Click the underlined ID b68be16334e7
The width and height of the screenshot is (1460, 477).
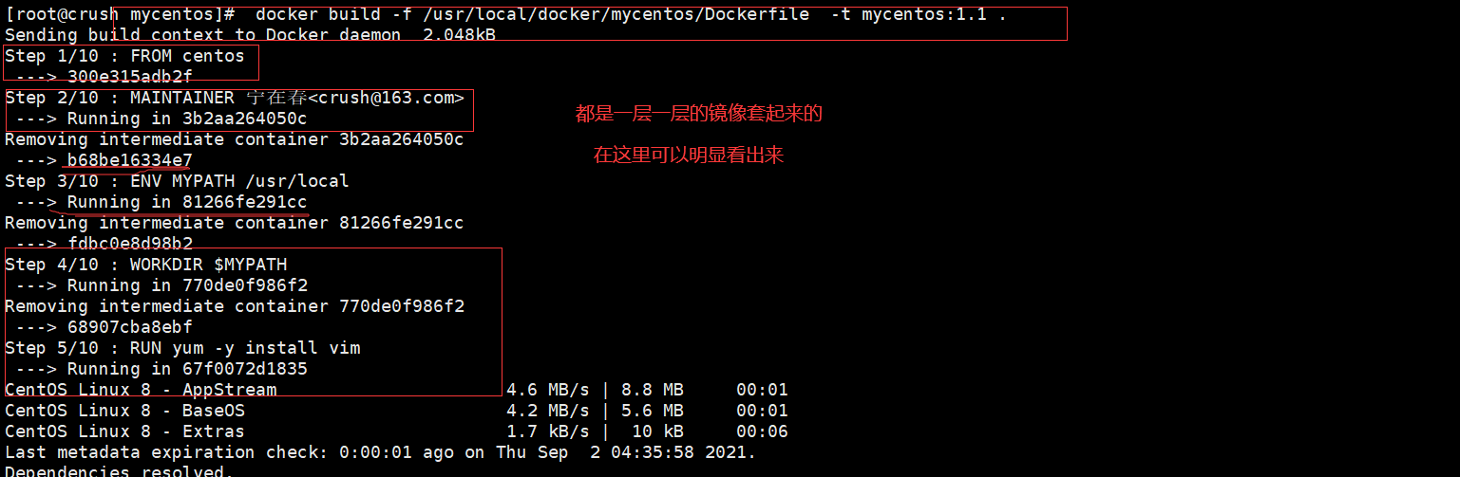coord(130,160)
